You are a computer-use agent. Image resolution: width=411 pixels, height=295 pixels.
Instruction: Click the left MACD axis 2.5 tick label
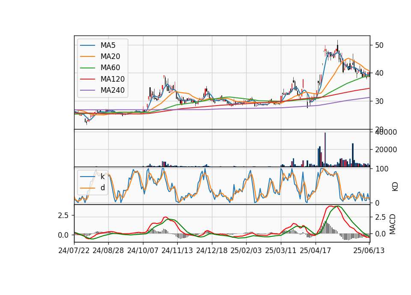63,215
